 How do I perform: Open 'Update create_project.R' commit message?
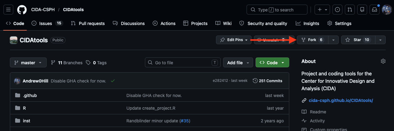151,108
